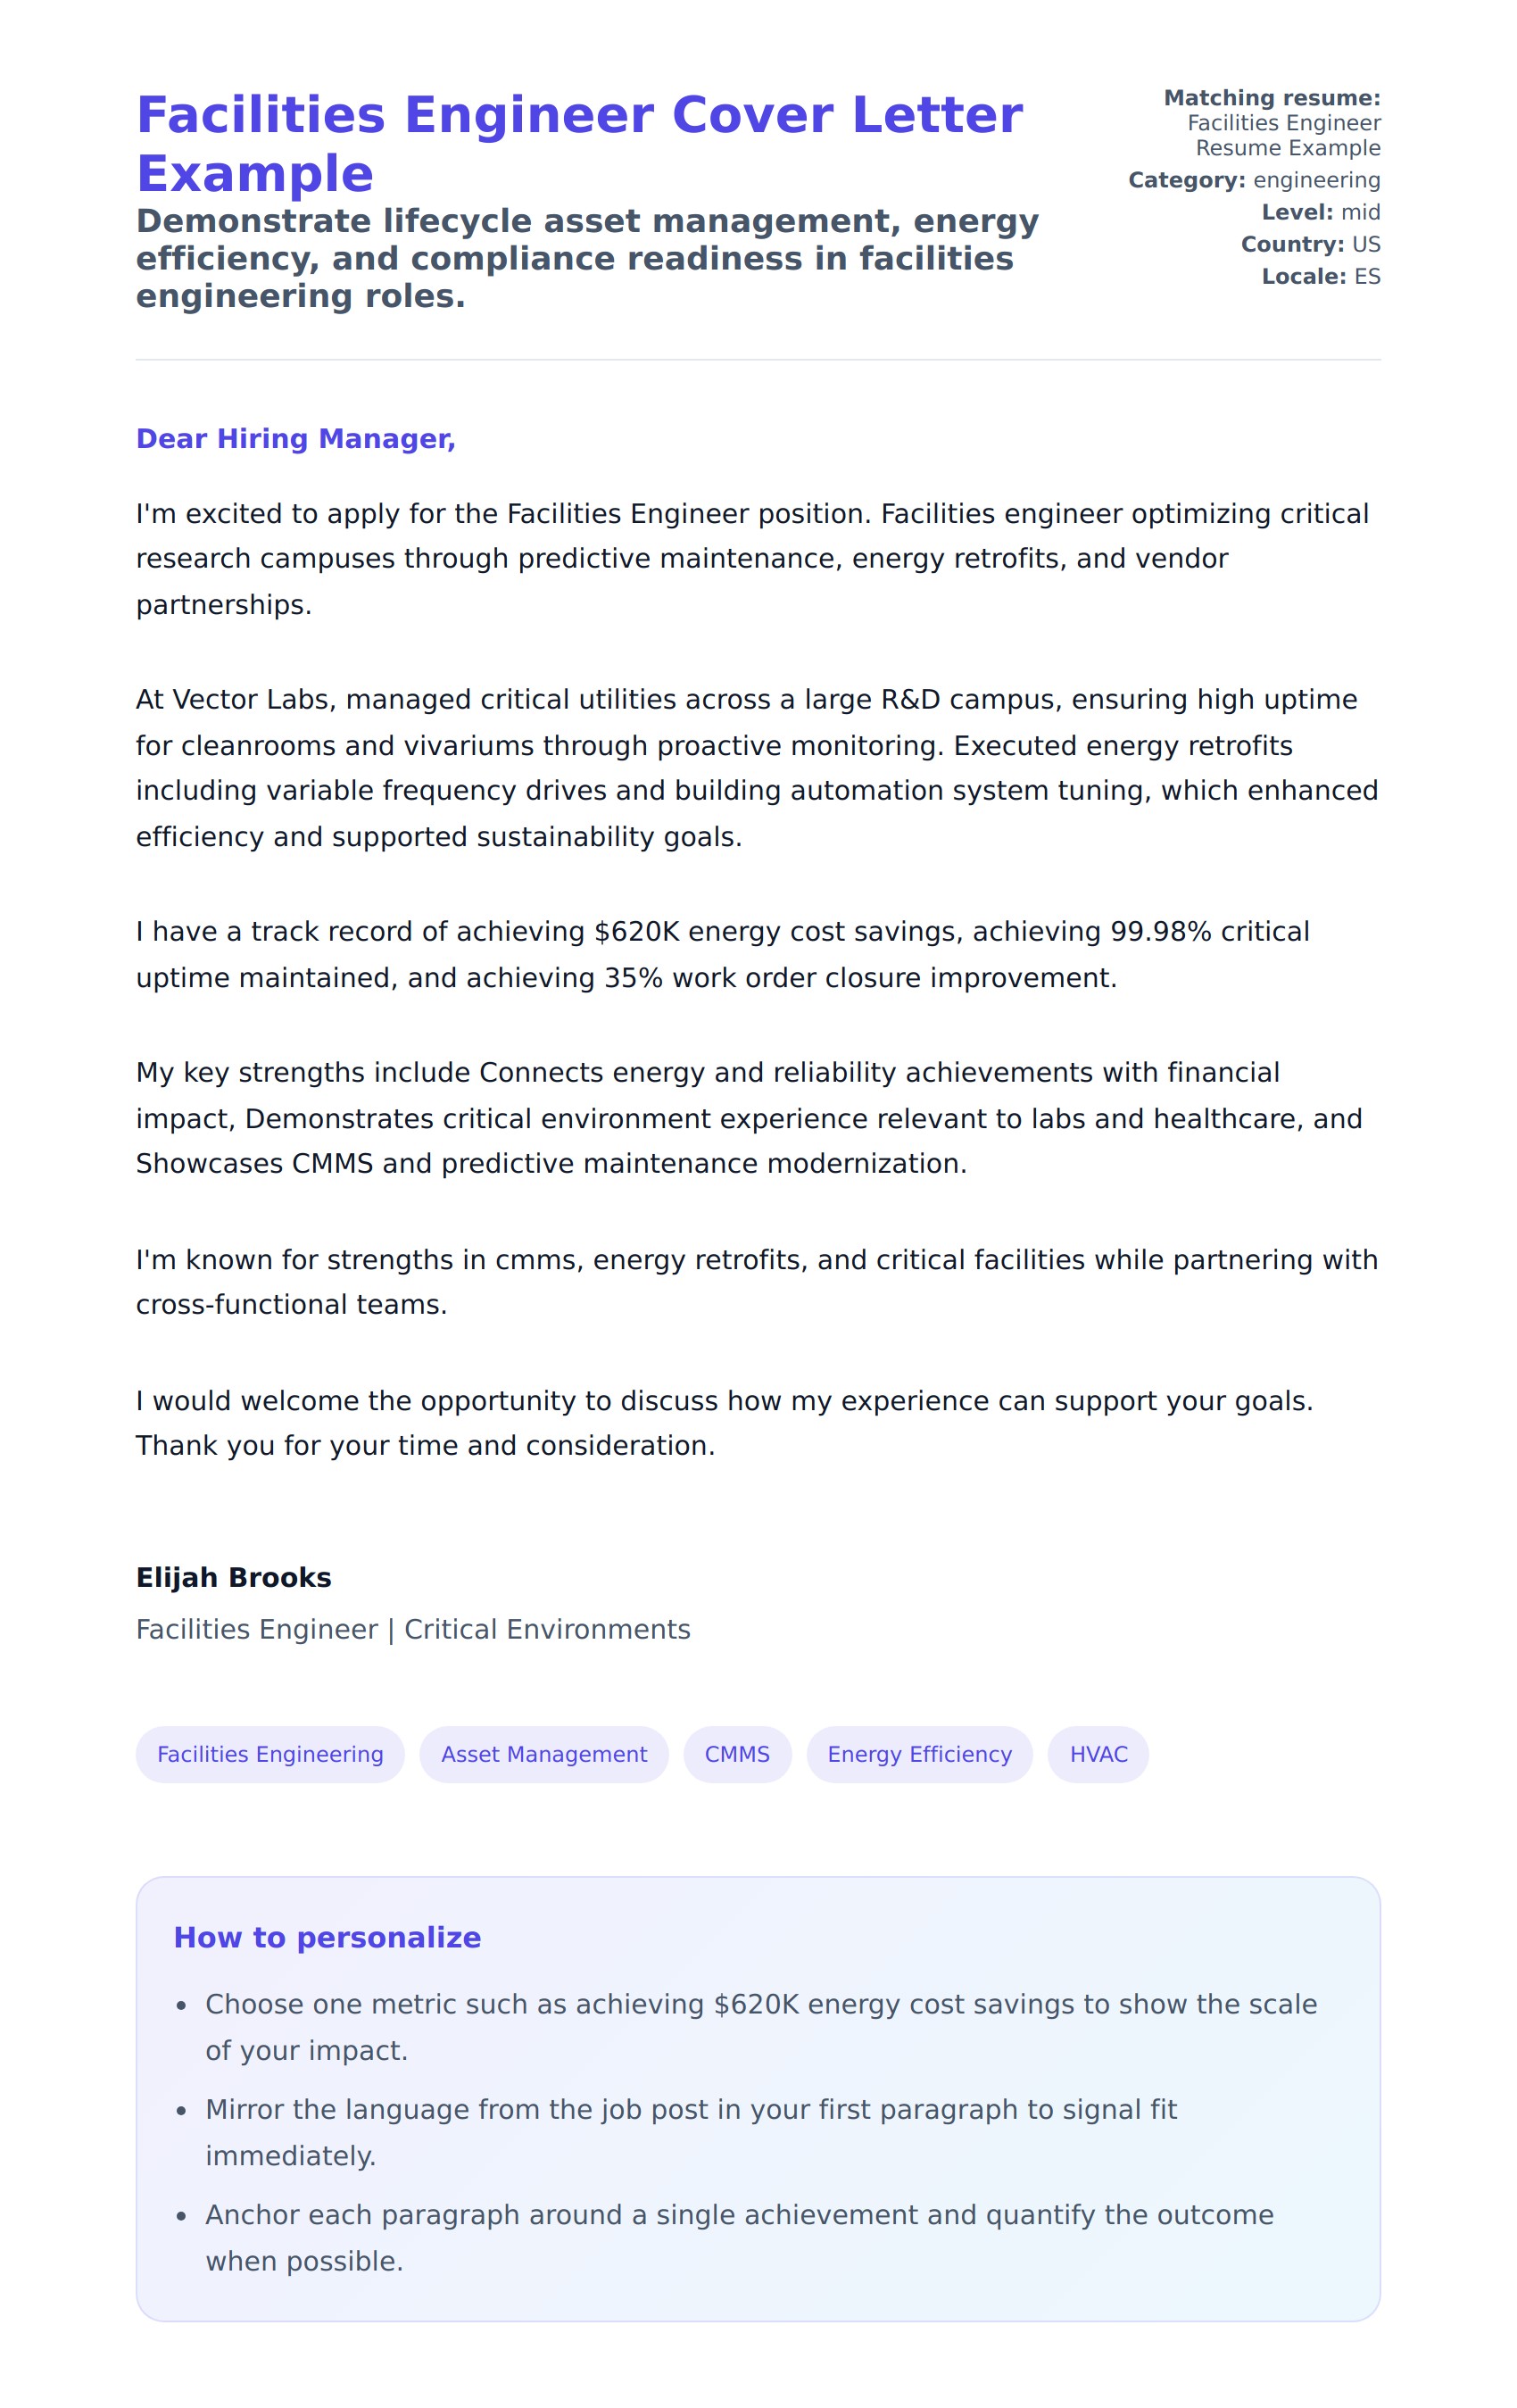Click the Level mid metadata entry
Image resolution: width=1517 pixels, height=2408 pixels.
[x=1320, y=212]
